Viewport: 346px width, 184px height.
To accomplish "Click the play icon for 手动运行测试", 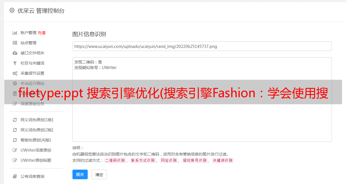I will coord(15,83).
